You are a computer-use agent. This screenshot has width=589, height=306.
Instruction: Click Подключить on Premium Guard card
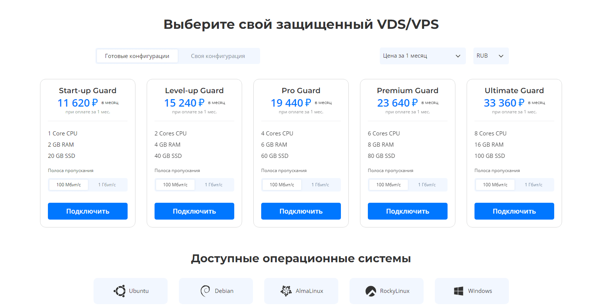408,211
